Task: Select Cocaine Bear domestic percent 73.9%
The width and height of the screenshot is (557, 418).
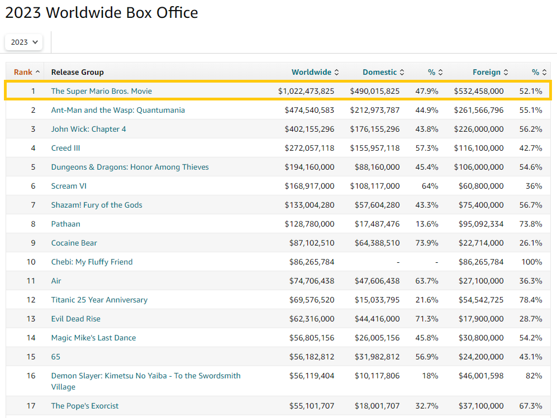Action: click(x=427, y=243)
